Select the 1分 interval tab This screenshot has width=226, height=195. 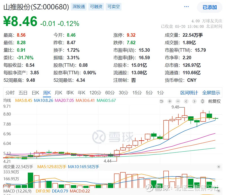[160, 93]
